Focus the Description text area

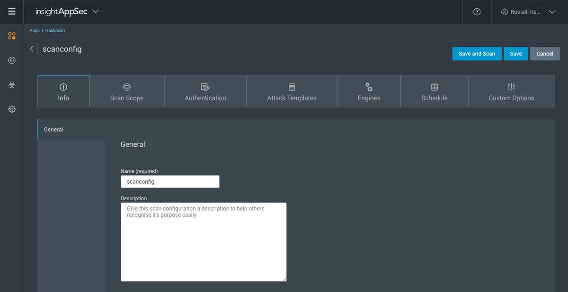point(204,242)
